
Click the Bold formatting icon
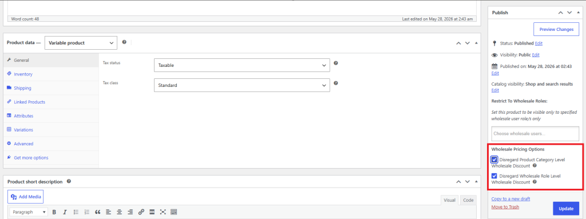click(54, 212)
